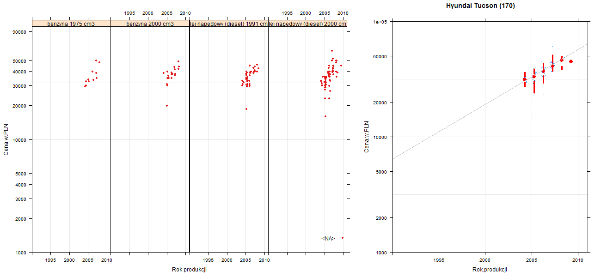Viewport: 601px width, 277px height.
Task: Click '2005' above the benzyna 2000 cm3 panel
Action: [x=167, y=13]
